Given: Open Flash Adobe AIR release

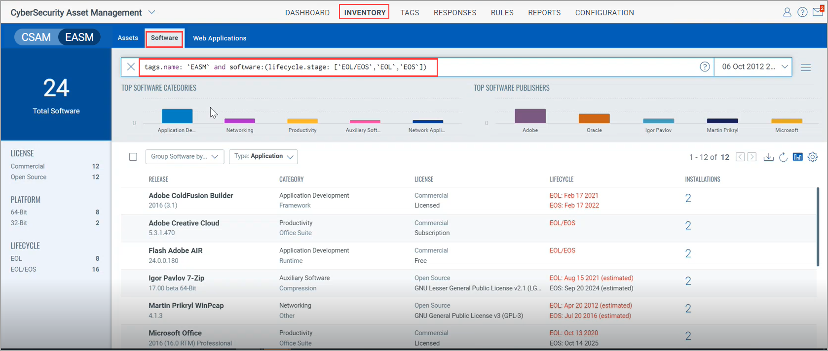Looking at the screenshot, I should [176, 250].
